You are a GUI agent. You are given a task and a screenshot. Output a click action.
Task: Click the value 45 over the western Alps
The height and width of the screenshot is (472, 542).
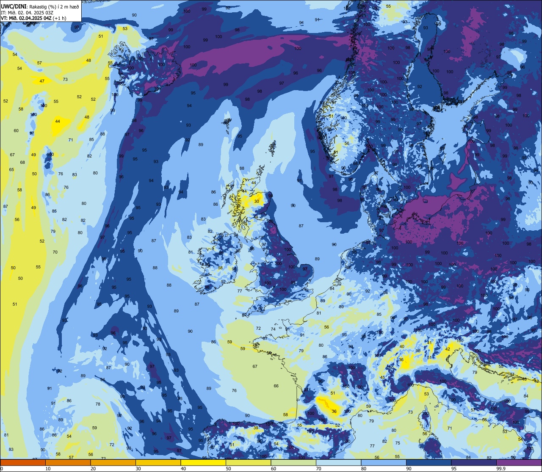click(x=382, y=378)
